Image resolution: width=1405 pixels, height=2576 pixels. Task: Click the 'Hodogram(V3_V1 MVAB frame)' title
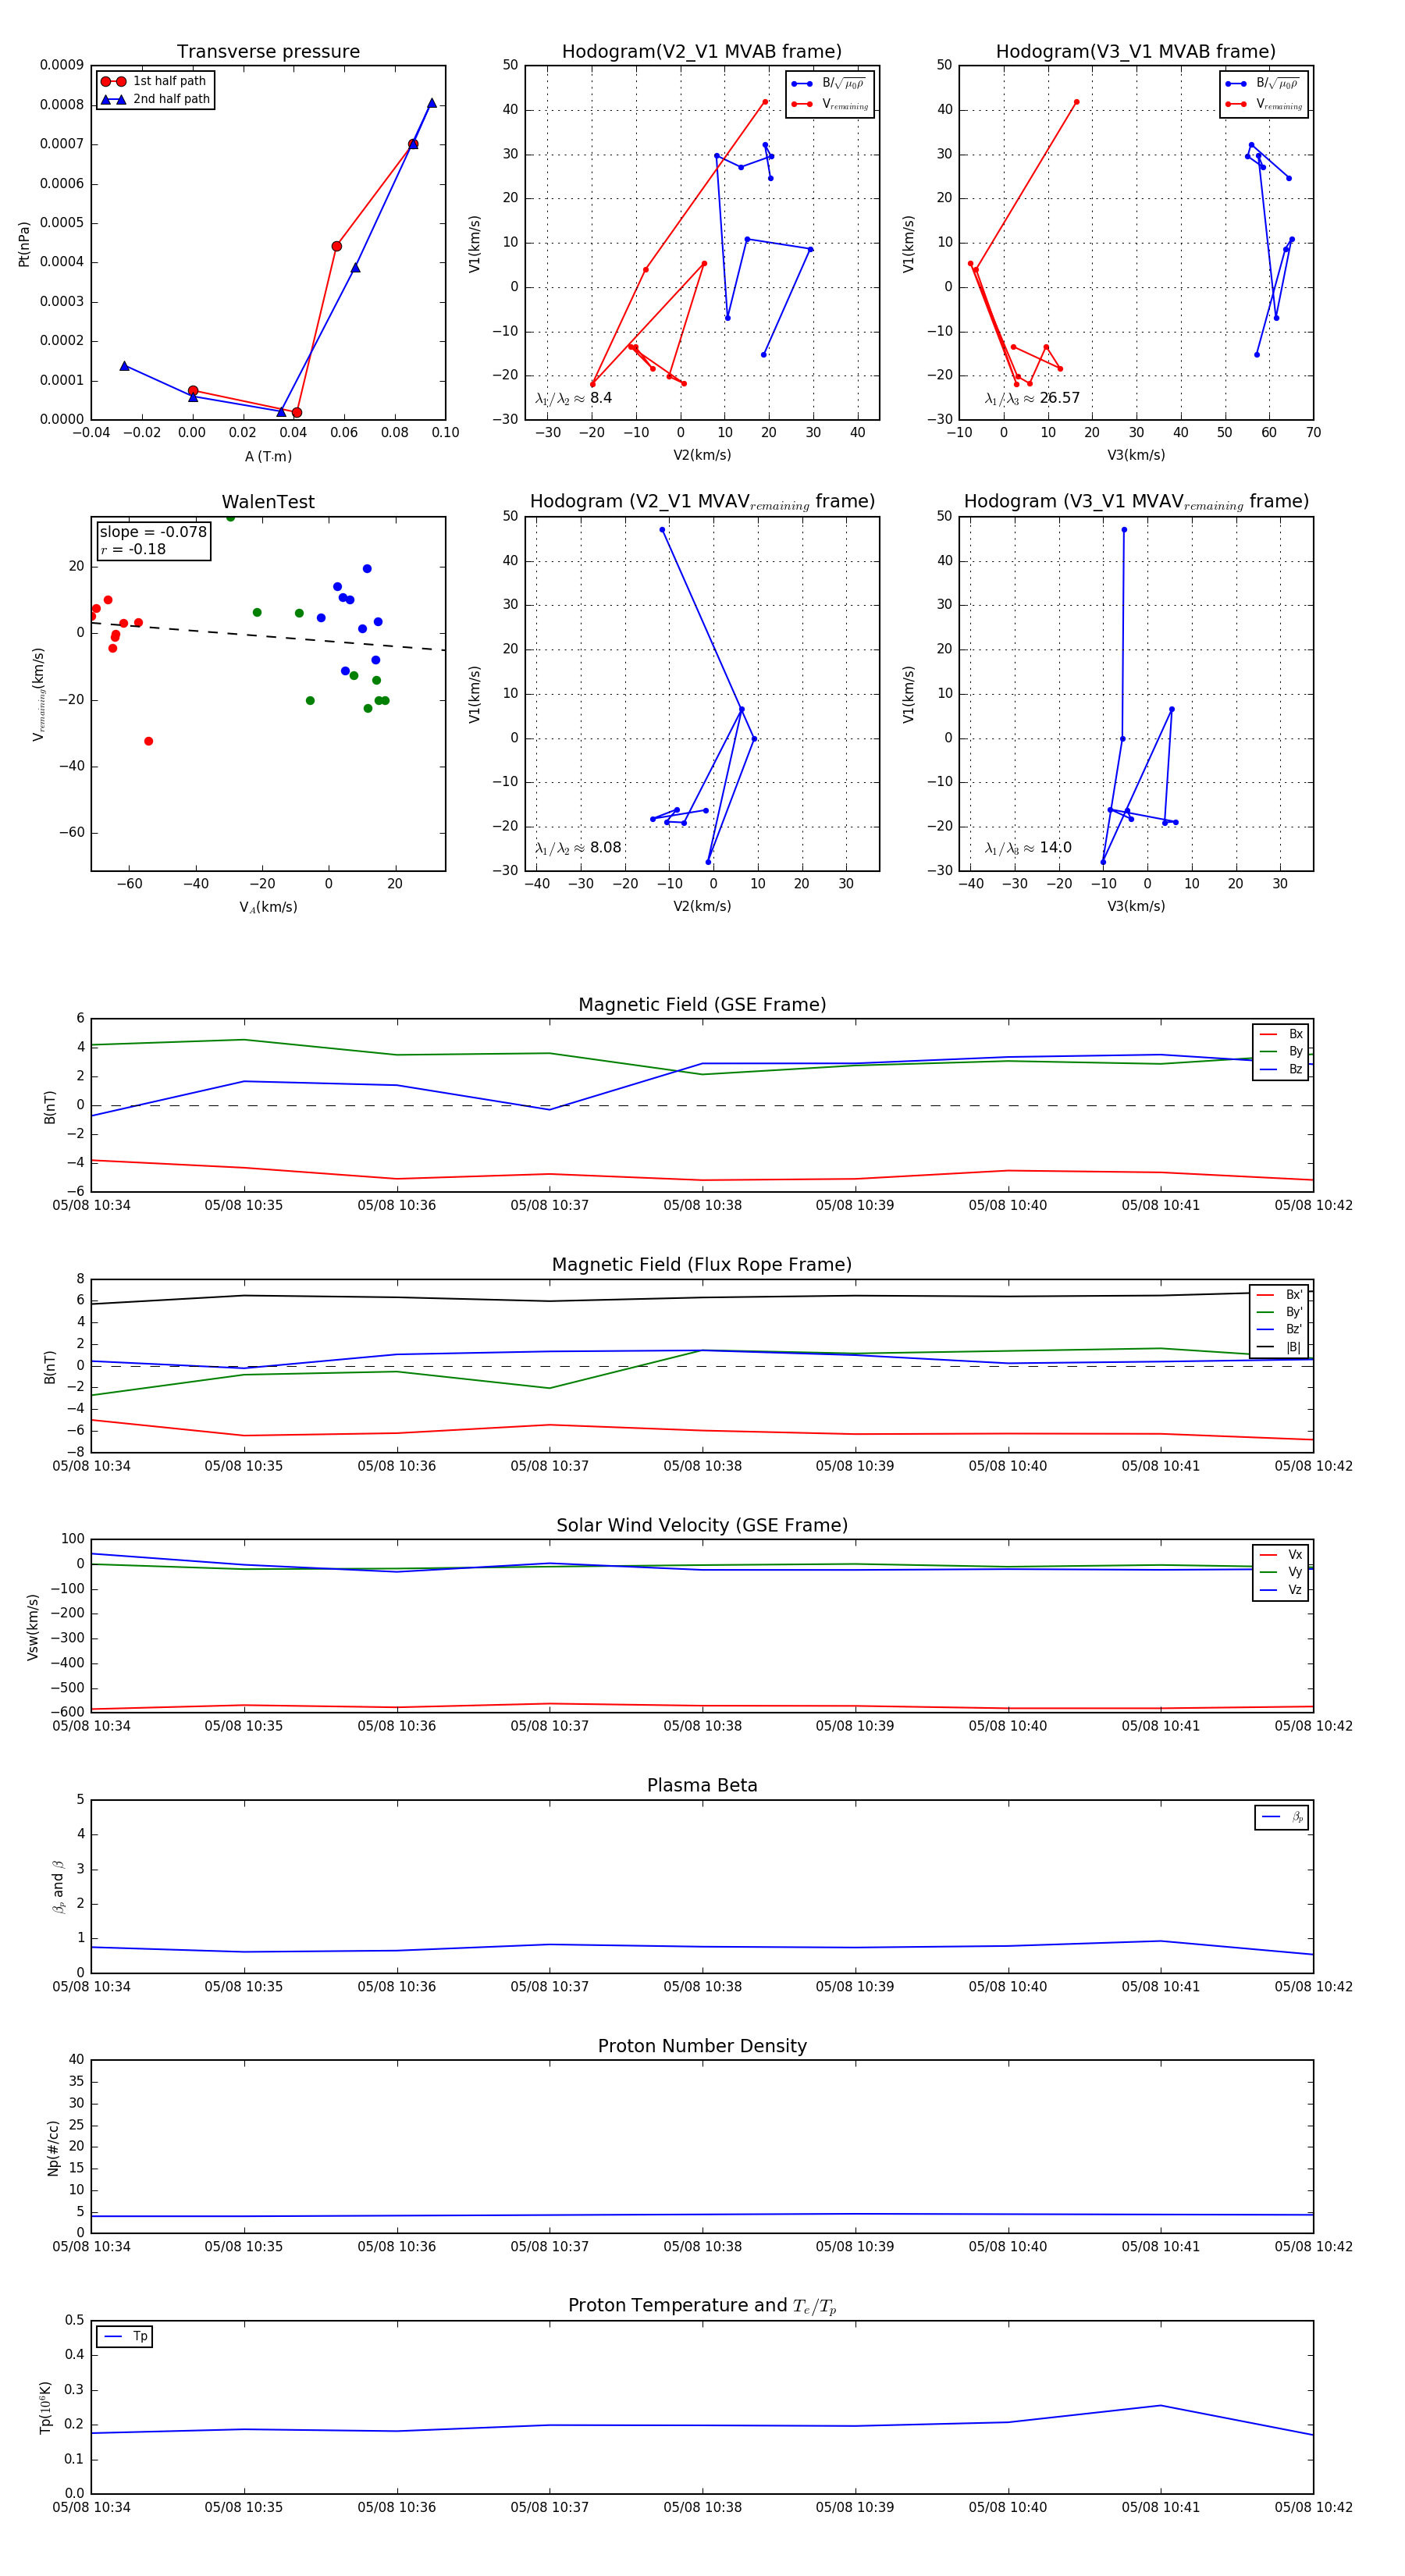(x=1136, y=51)
